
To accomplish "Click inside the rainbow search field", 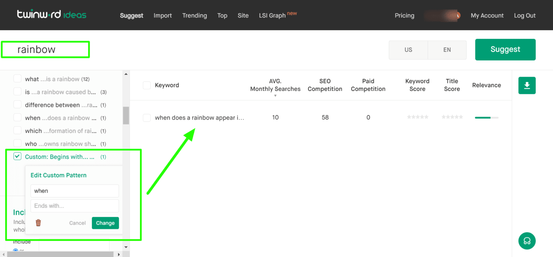I will point(45,49).
